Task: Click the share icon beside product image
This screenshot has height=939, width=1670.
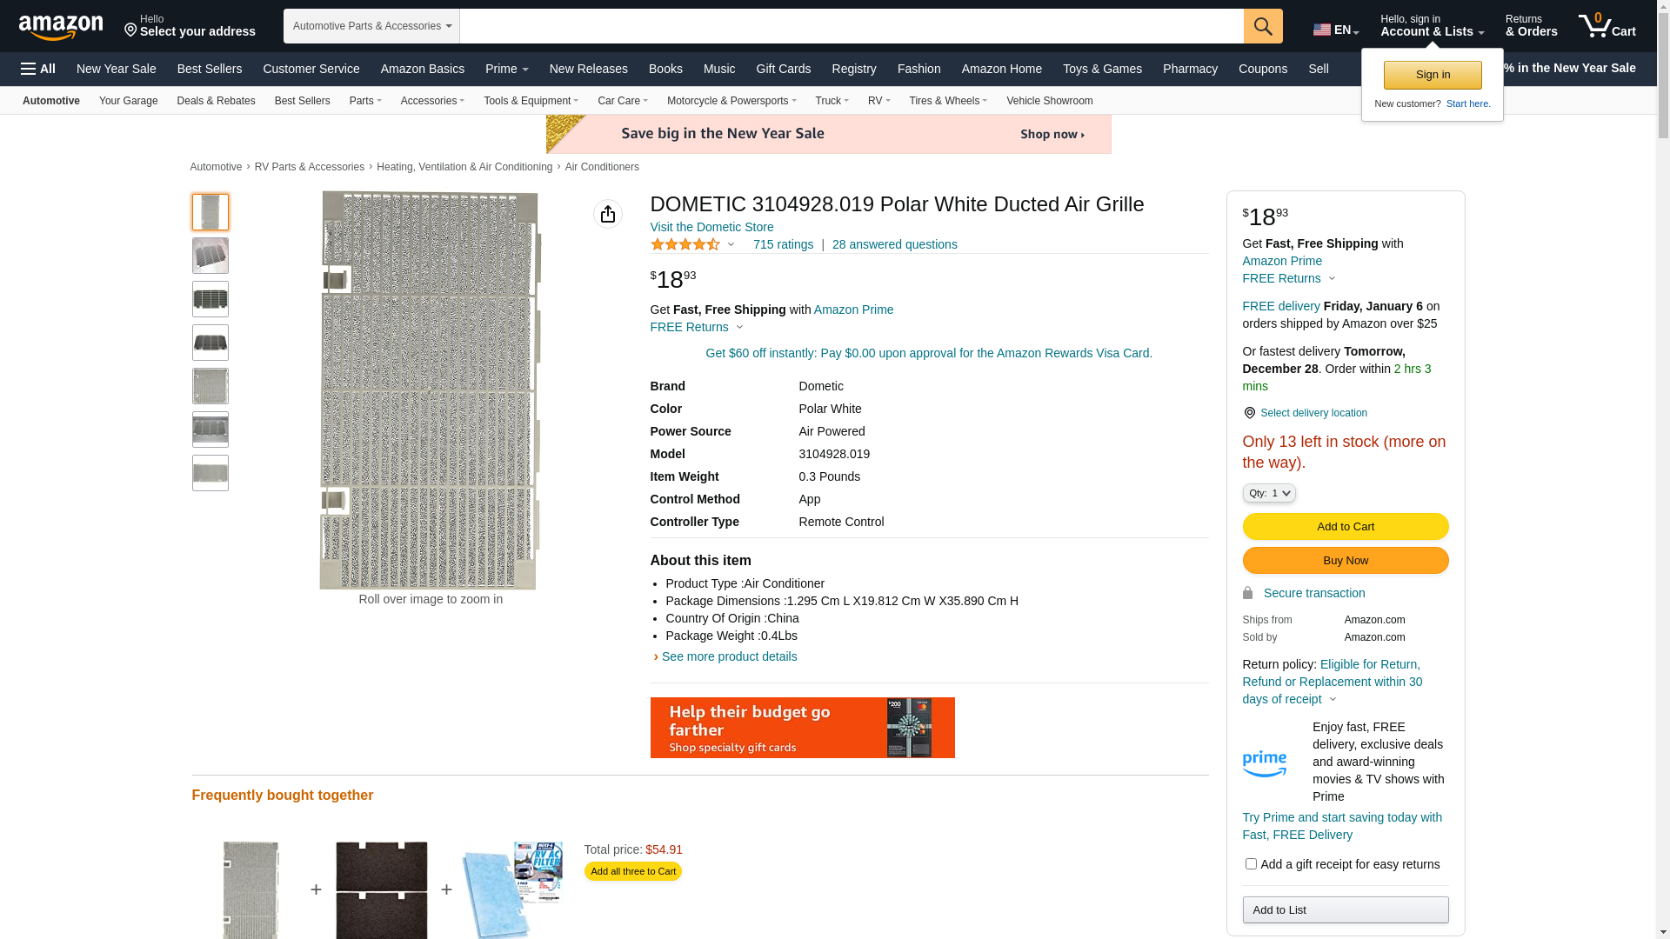Action: [608, 214]
